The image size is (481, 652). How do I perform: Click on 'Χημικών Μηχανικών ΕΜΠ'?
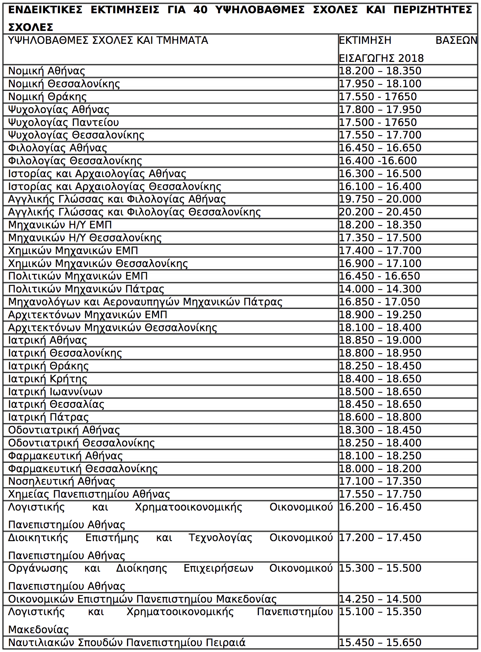73,251
